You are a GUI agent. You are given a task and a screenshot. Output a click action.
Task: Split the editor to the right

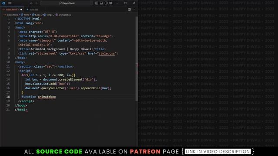tap(129, 10)
